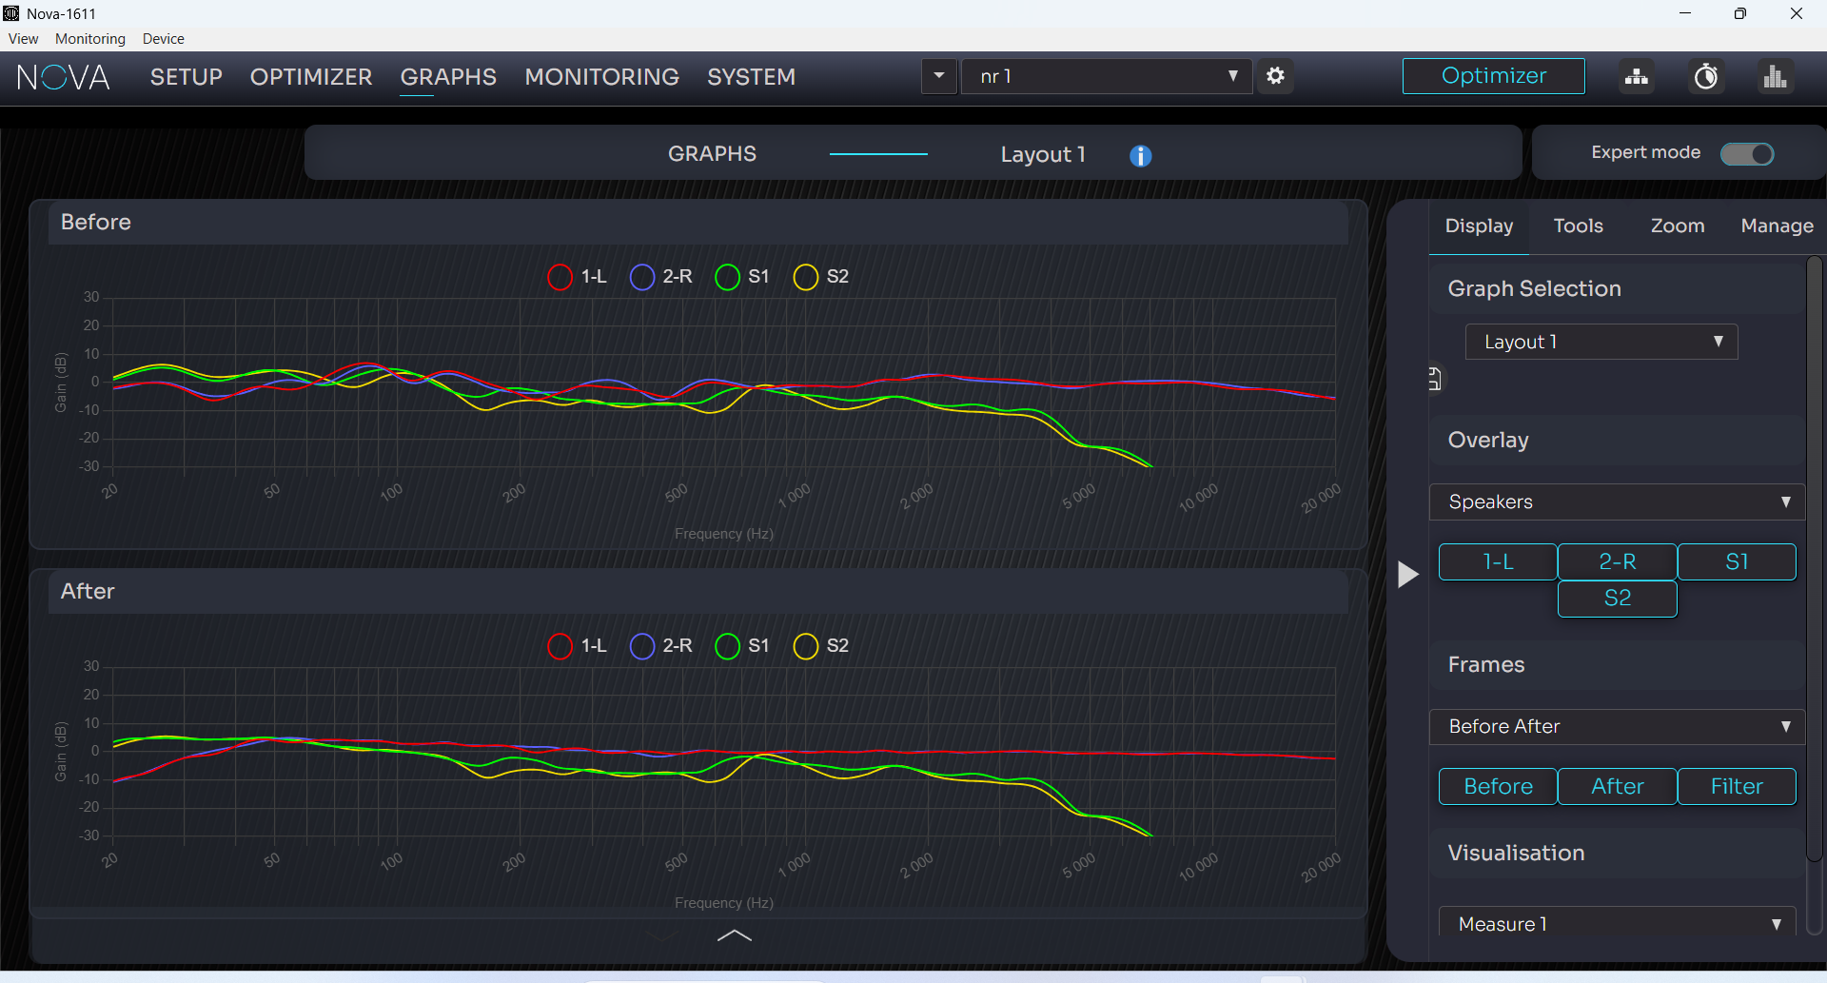Open the SYSTEM tab
Viewport: 1827px width, 983px height.
(x=751, y=77)
